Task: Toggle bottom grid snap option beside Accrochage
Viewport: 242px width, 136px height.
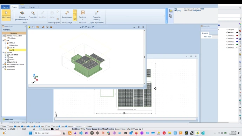Action: click(75, 19)
